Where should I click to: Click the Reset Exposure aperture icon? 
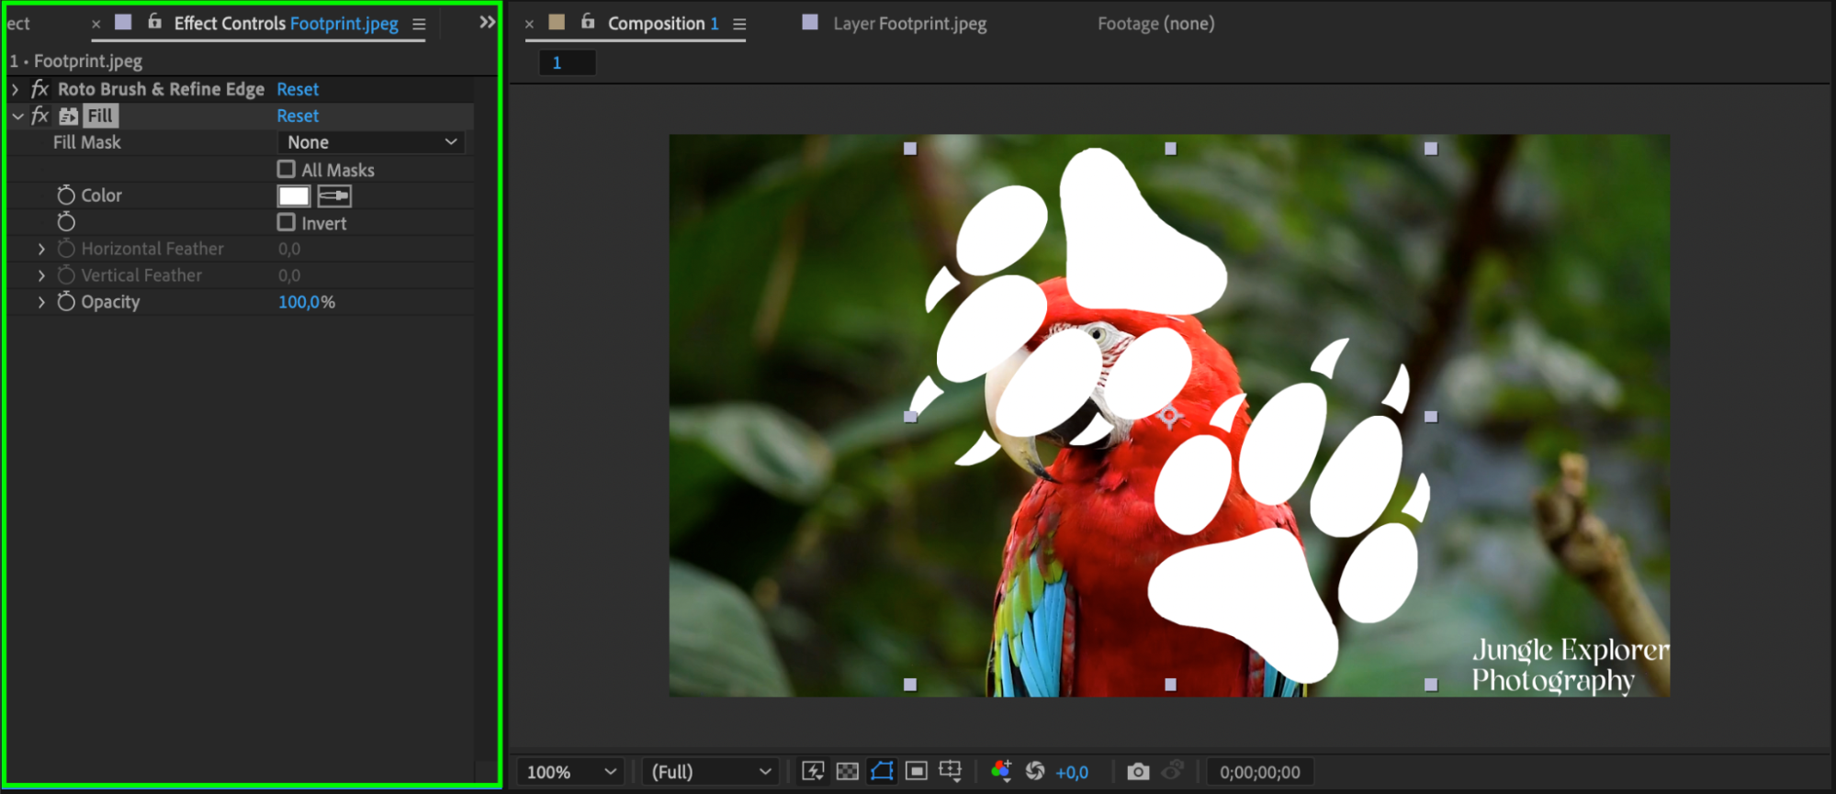coord(1035,771)
